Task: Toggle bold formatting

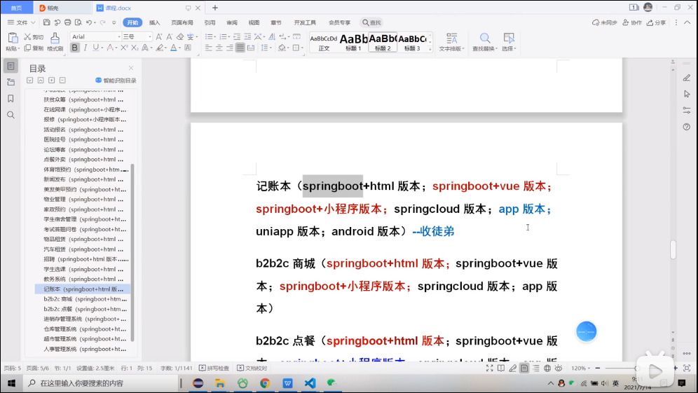Action: 75,48
